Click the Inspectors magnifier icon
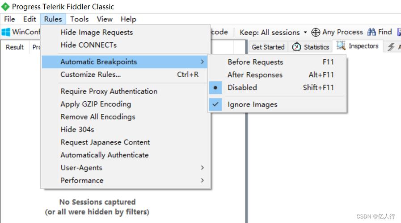This screenshot has height=223, width=401. (341, 45)
